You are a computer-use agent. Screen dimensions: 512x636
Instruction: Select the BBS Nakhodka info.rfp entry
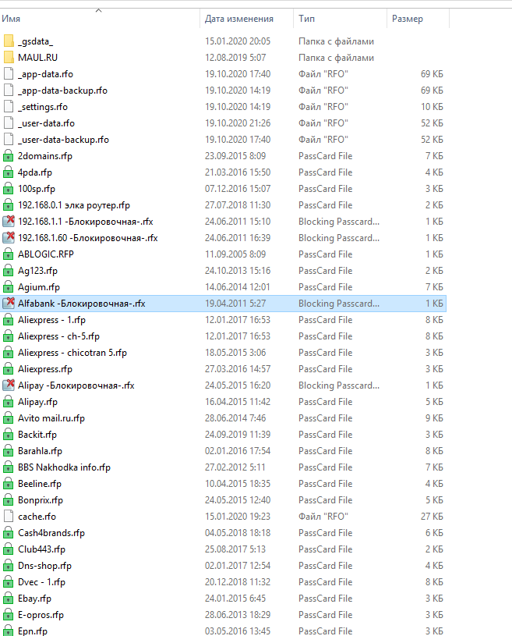pos(64,467)
